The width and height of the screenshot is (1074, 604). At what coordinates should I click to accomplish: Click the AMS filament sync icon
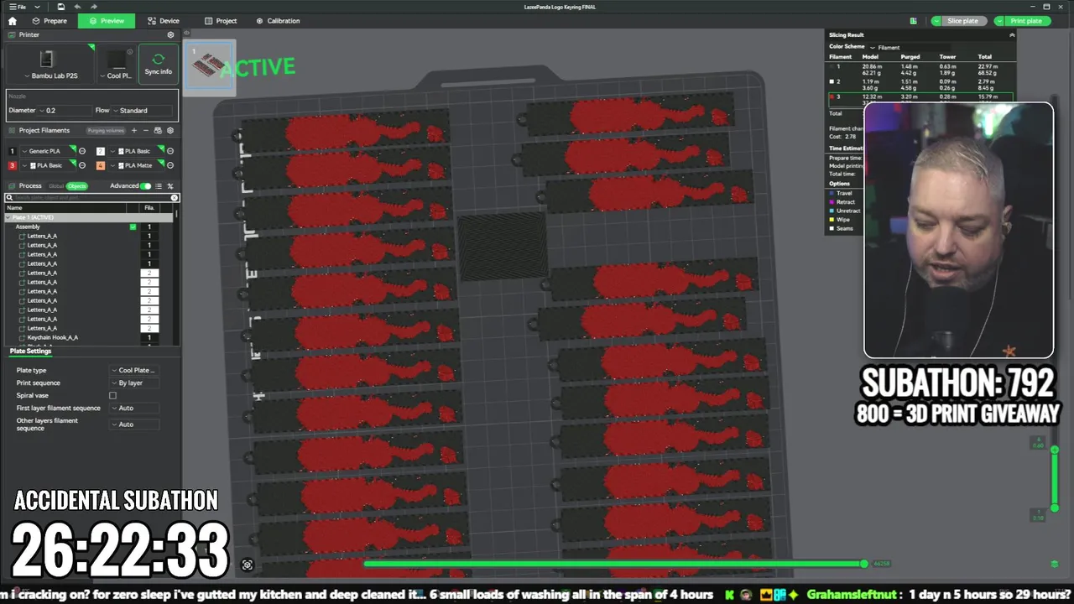(x=158, y=131)
